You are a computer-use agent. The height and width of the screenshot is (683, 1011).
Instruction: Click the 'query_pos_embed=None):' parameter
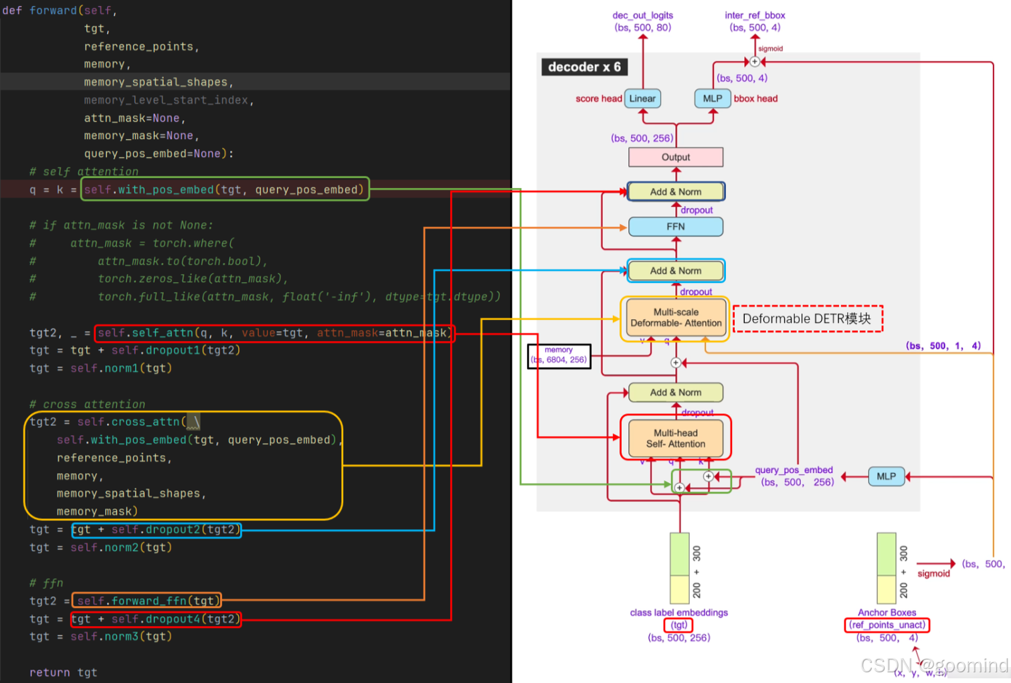tap(159, 154)
